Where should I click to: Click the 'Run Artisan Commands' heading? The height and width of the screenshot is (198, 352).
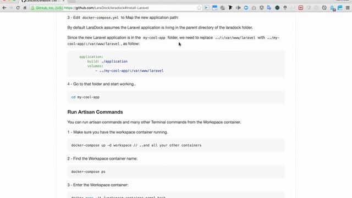point(95,112)
